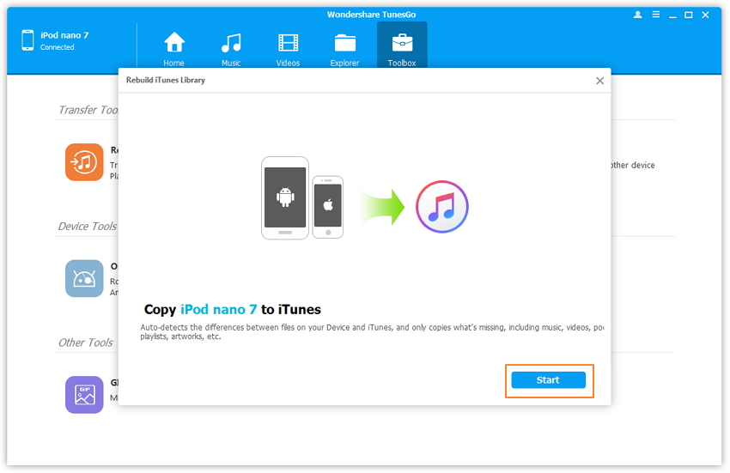The image size is (730, 473).
Task: Click the blue Android robot tool icon
Action: [x=84, y=278]
